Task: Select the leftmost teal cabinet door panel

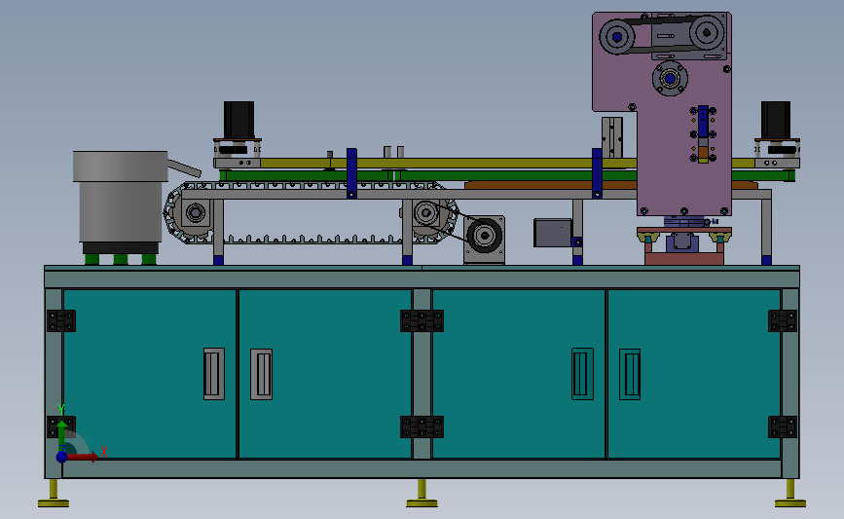Action: coord(150,374)
